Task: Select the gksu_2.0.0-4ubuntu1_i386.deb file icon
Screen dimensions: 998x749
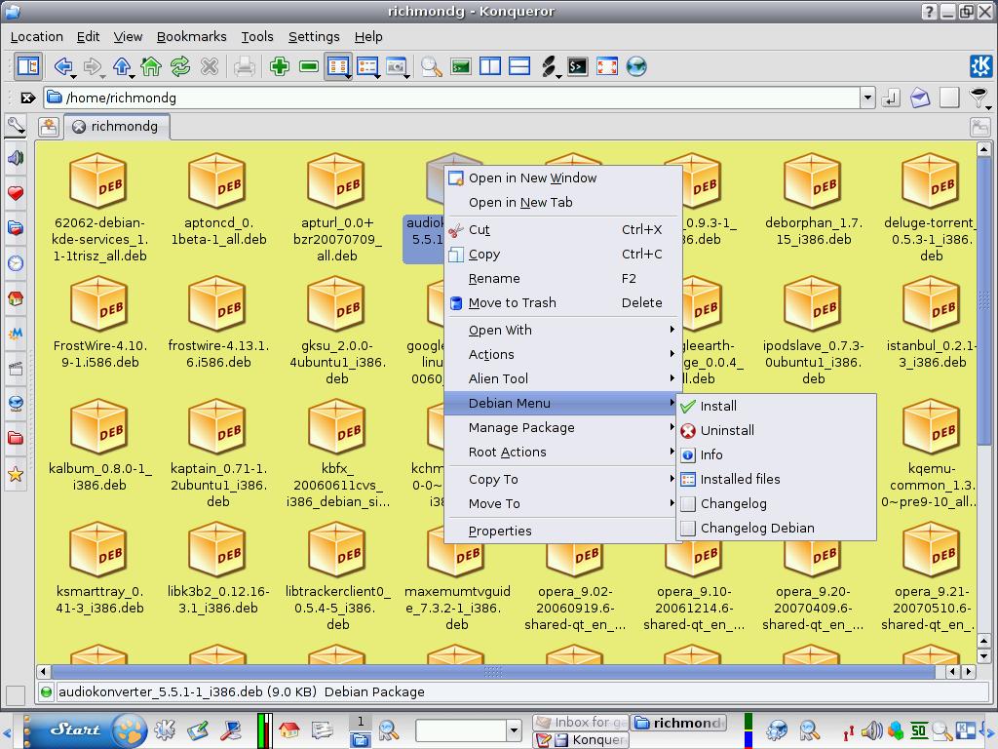Action: coord(336,304)
